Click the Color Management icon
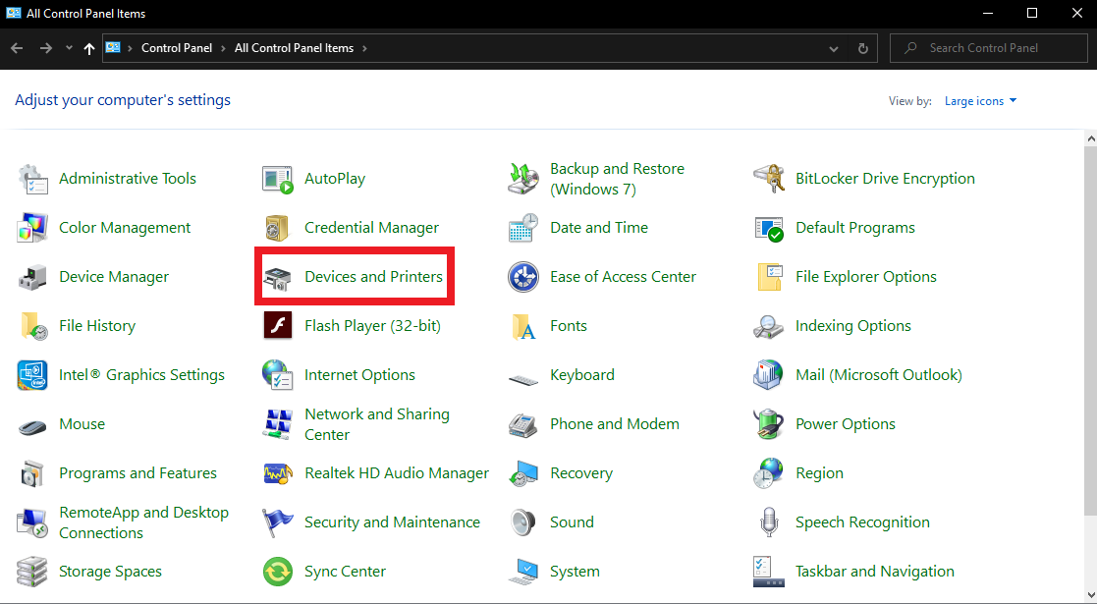Screen dimensions: 1097x604 coord(32,228)
